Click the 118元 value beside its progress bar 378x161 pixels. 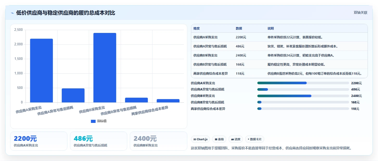click(355, 109)
